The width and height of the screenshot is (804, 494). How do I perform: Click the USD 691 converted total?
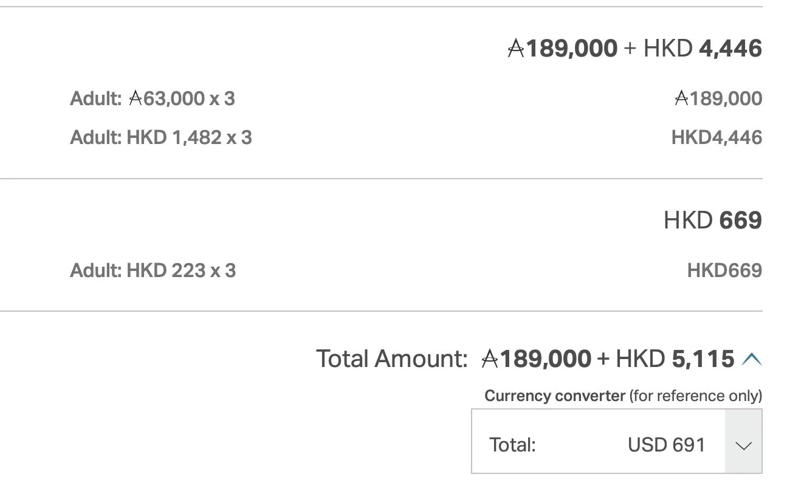(x=666, y=445)
